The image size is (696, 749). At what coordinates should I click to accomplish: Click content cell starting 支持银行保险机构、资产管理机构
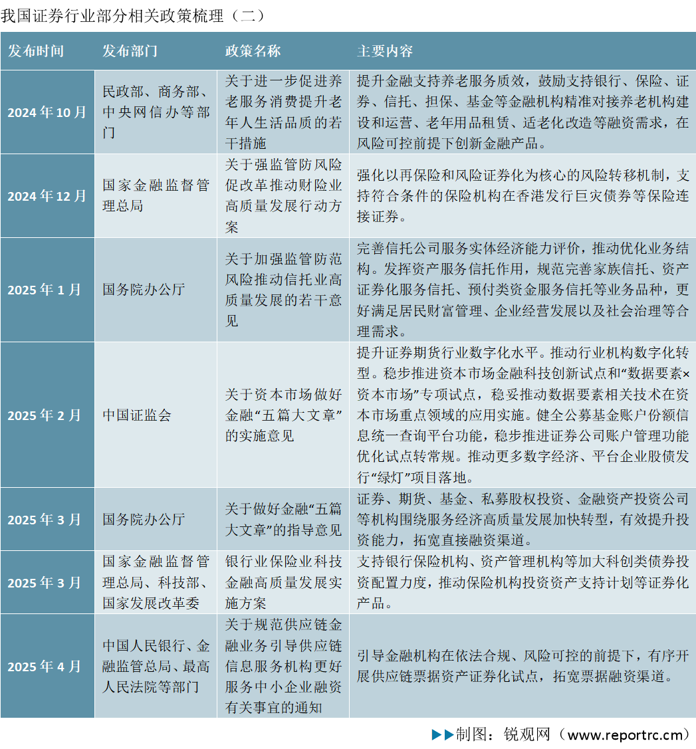(522, 583)
